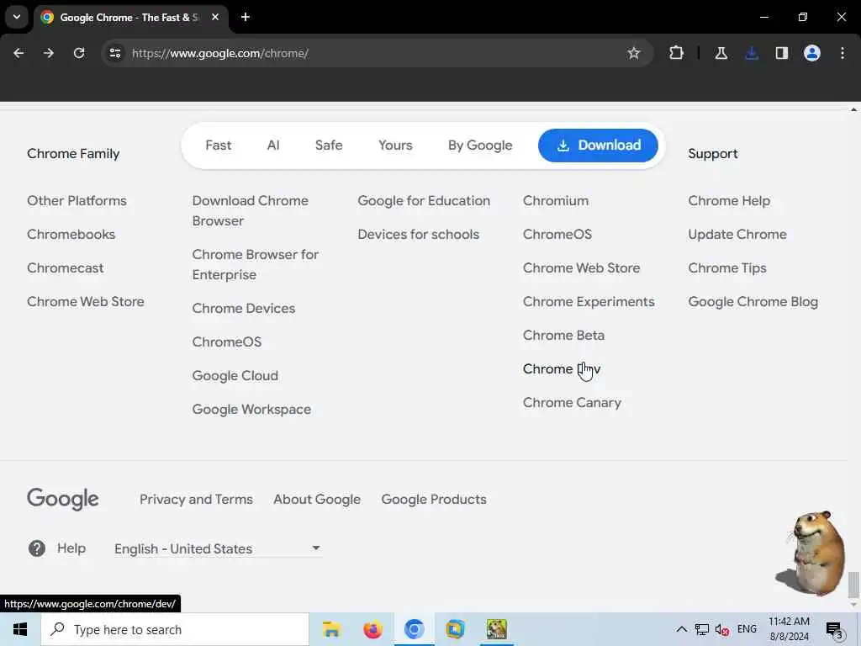Viewport: 861px width, 646px height.
Task: Click the browser Back arrow
Action: 18,53
